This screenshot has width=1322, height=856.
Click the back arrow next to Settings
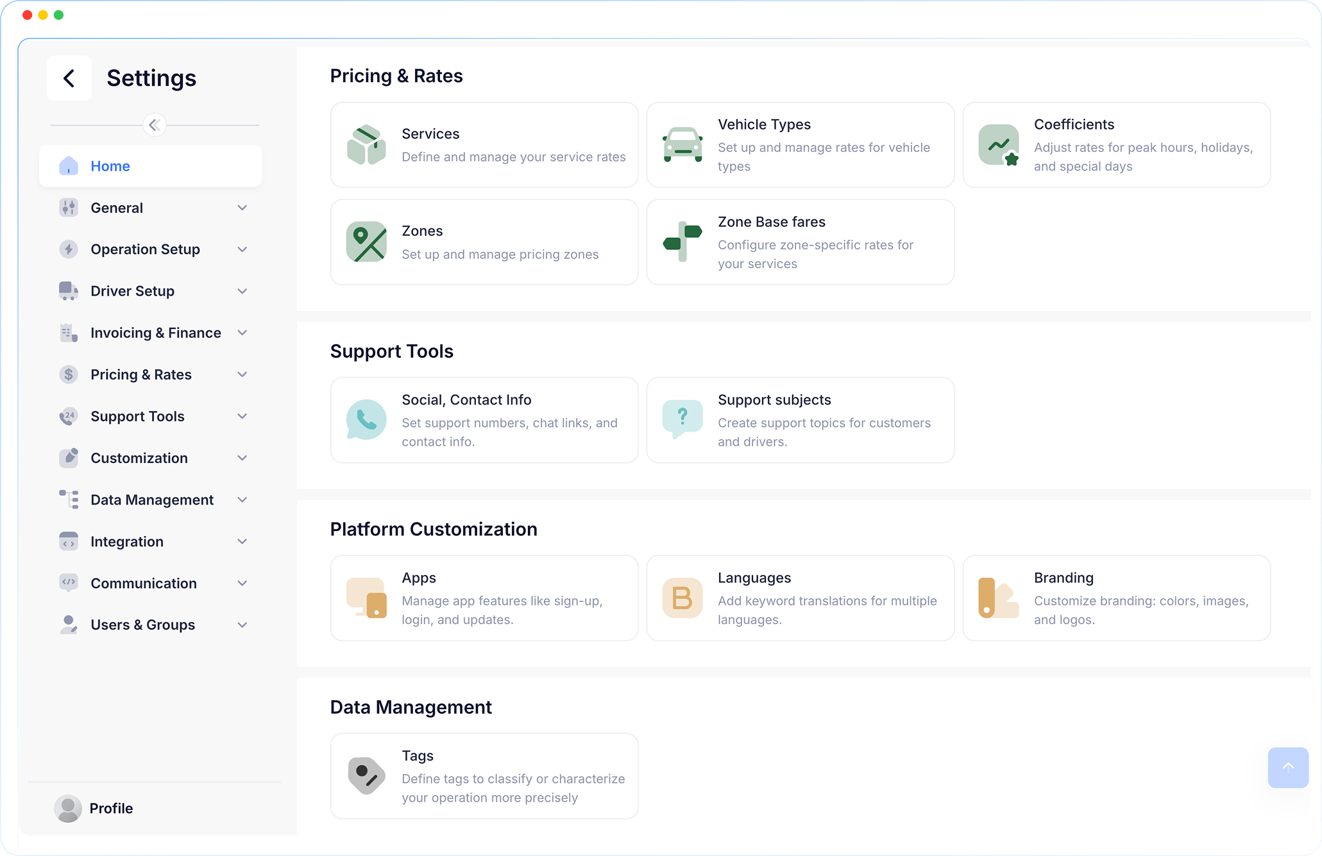[69, 78]
